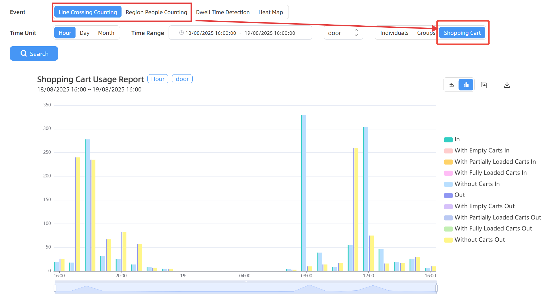Click the clock icon in Time Range
This screenshot has height=299, width=553.
[181, 33]
